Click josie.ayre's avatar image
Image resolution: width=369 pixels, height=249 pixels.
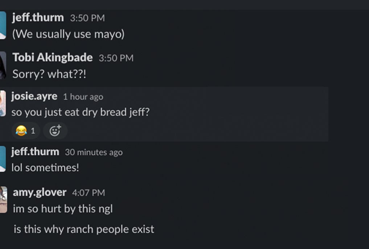[2, 104]
